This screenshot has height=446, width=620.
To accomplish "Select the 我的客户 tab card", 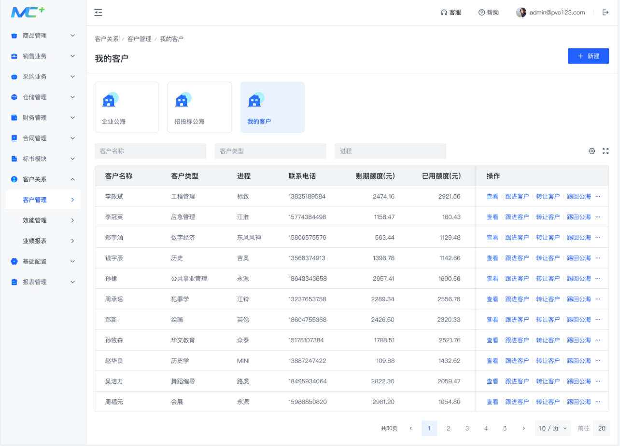I will tap(272, 108).
